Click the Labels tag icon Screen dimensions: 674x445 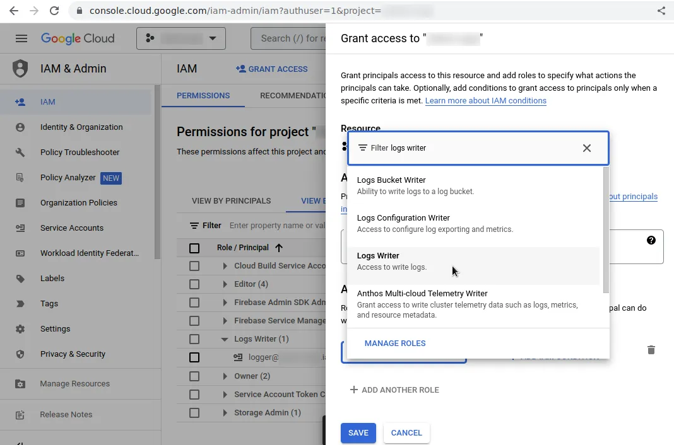pos(20,278)
